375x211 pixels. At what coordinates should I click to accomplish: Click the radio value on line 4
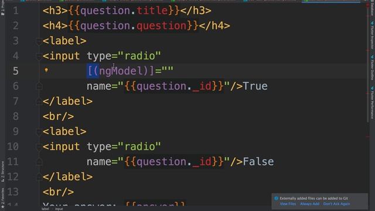(139, 56)
